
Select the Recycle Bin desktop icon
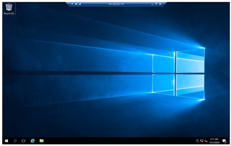(x=9, y=7)
